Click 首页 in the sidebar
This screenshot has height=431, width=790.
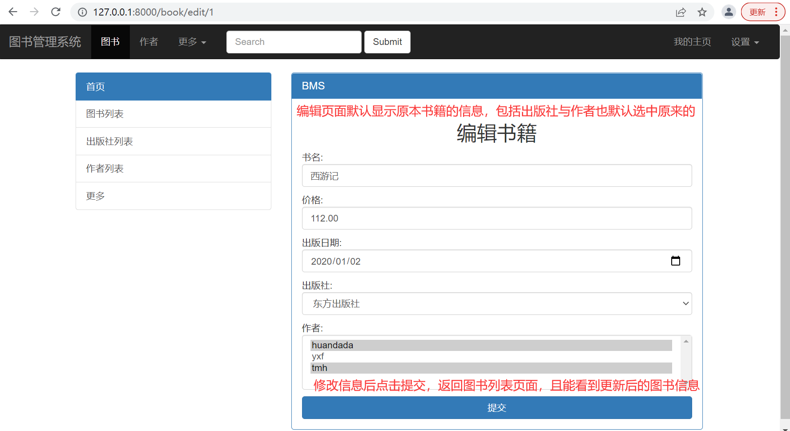tap(173, 87)
